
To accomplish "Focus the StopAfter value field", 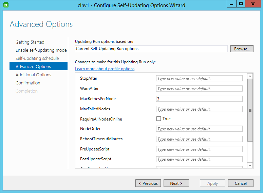I will coord(199,78).
